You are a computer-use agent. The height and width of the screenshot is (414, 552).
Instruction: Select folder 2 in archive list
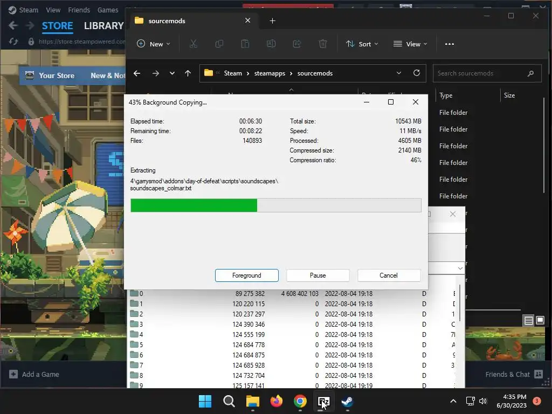tap(292, 314)
